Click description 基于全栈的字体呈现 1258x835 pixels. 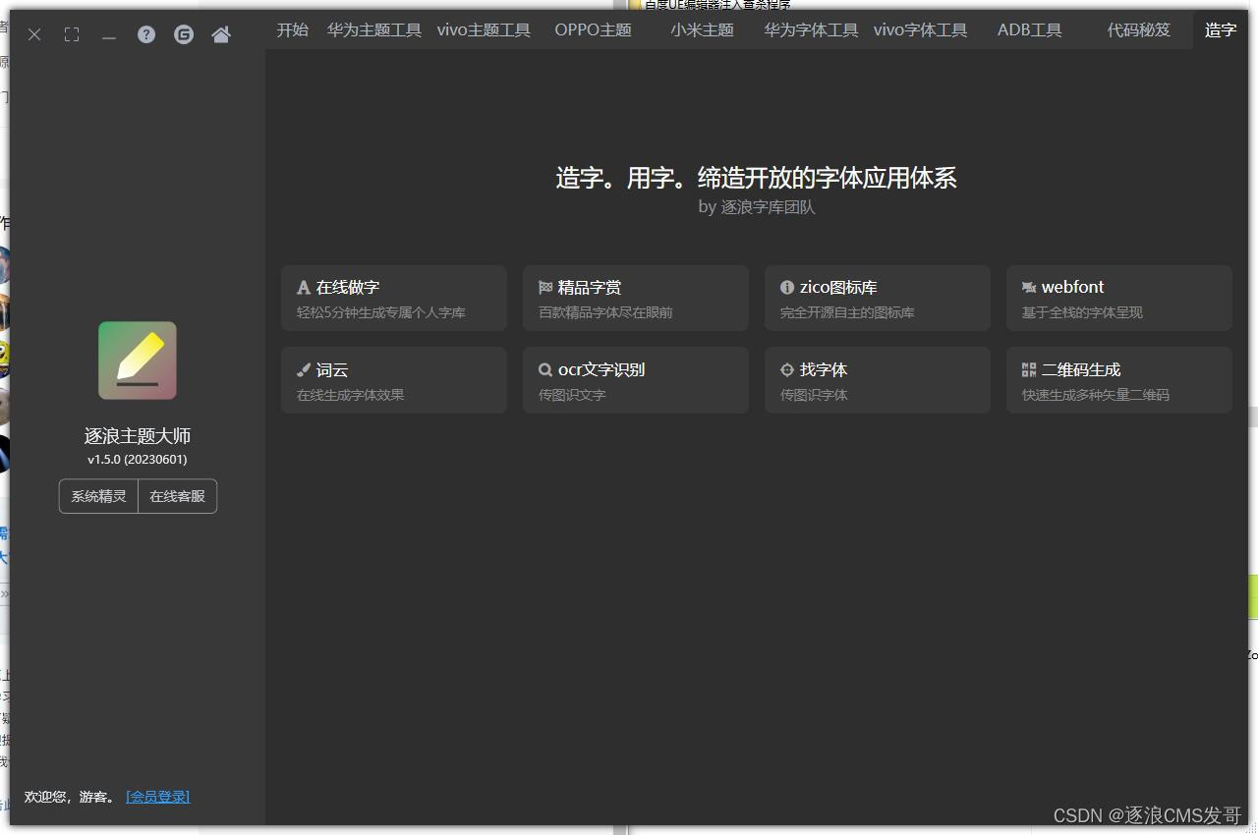pyautogui.click(x=1082, y=313)
